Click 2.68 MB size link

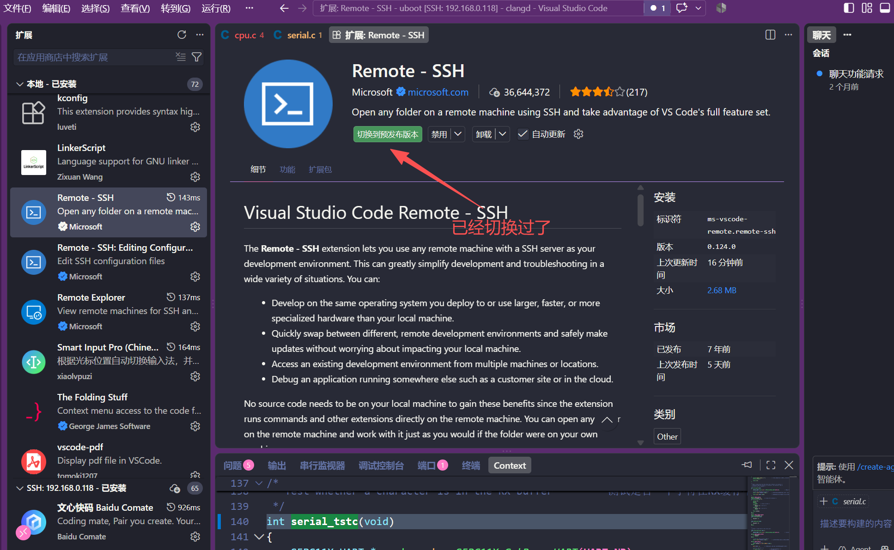click(722, 290)
